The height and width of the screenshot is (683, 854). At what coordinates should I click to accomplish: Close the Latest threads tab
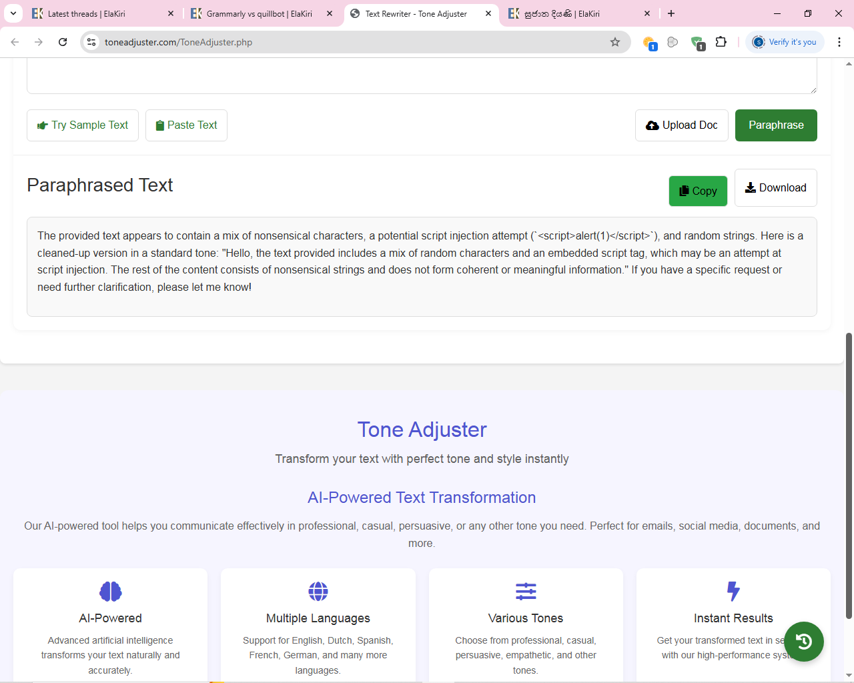tap(171, 13)
